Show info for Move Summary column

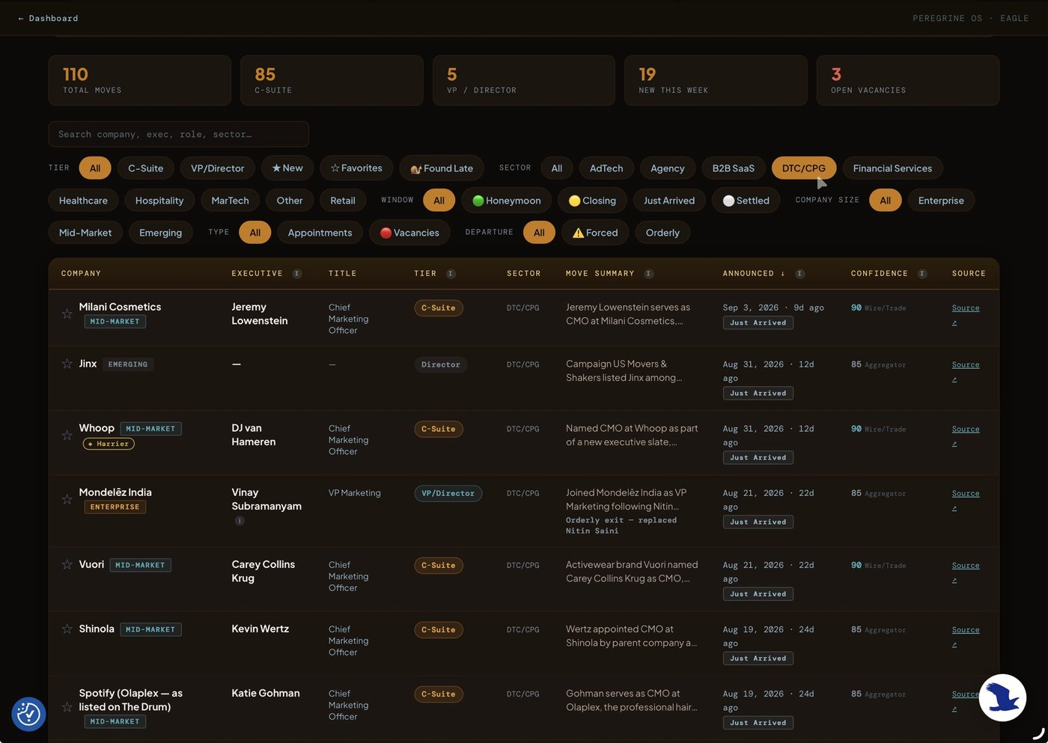coord(649,274)
